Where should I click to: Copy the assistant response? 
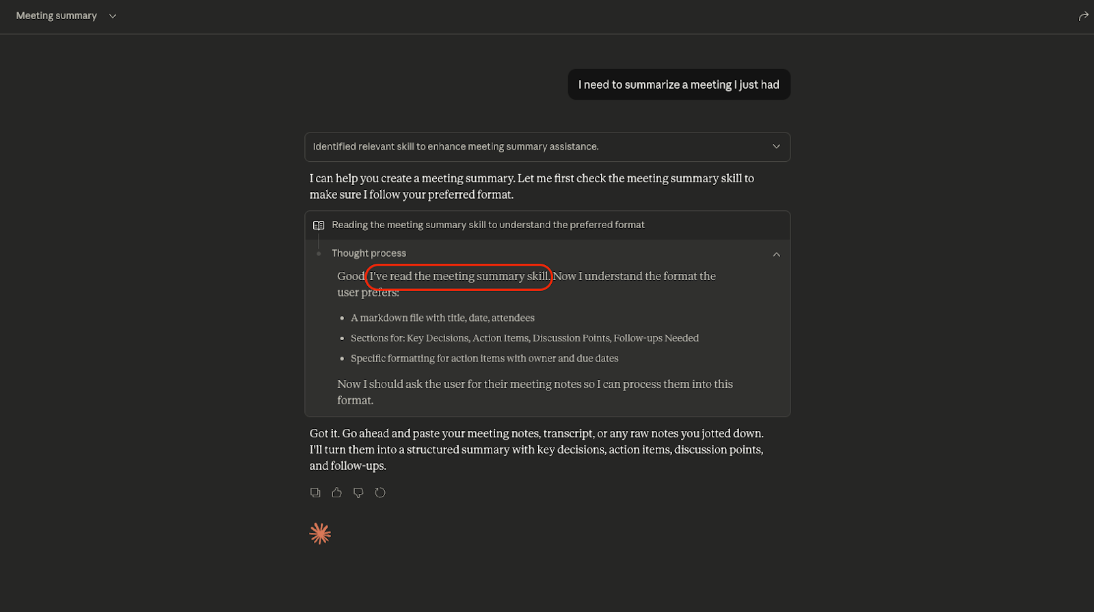315,492
